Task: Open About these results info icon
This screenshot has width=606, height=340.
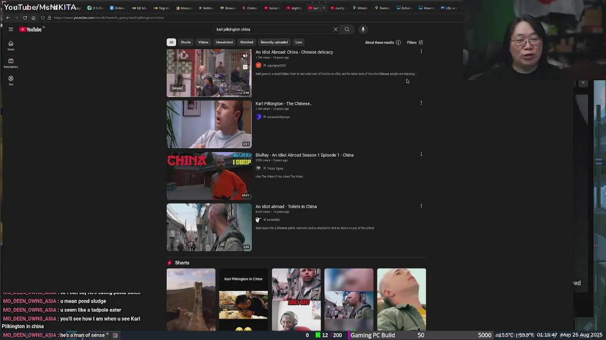Action: click(398, 42)
